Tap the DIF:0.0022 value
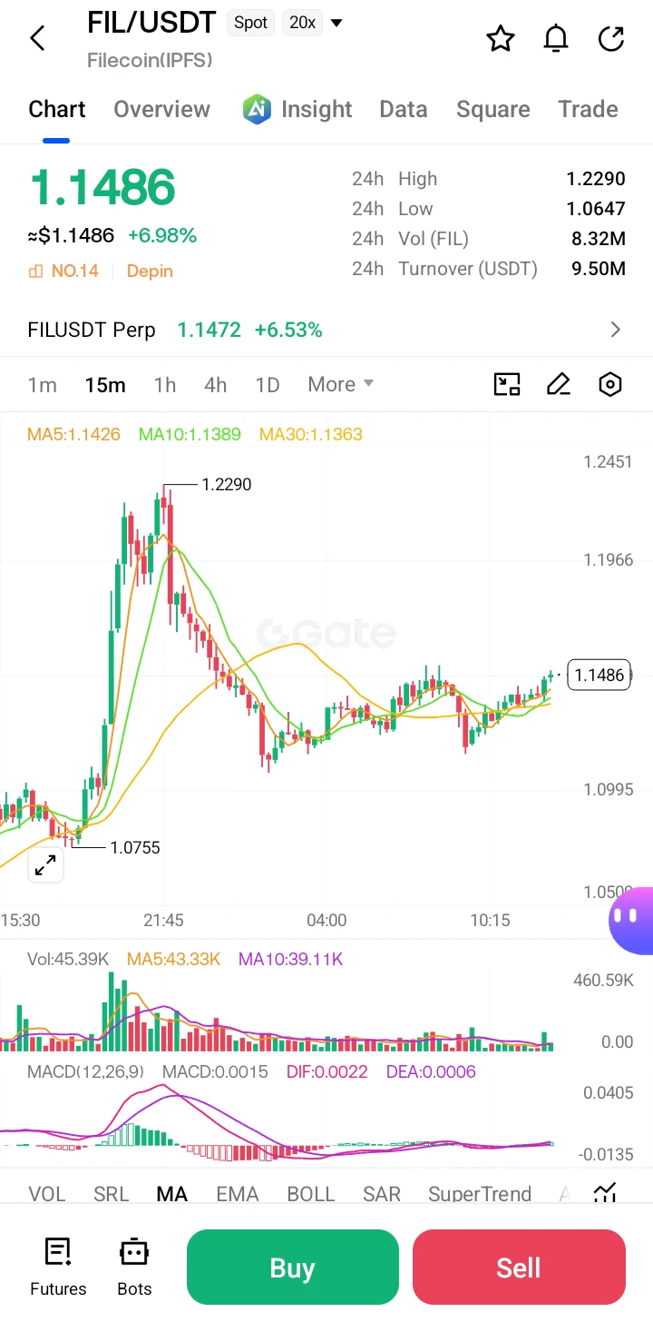653x1332 pixels. (x=327, y=1072)
